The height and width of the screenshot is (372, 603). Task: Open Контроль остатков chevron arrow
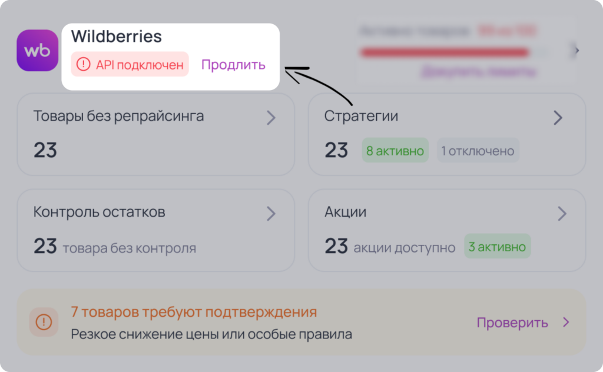click(x=271, y=214)
